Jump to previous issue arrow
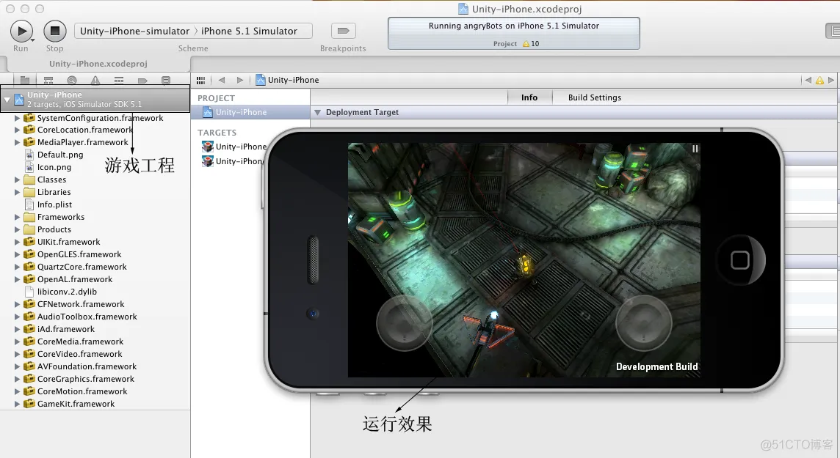The width and height of the screenshot is (840, 458). [x=808, y=80]
